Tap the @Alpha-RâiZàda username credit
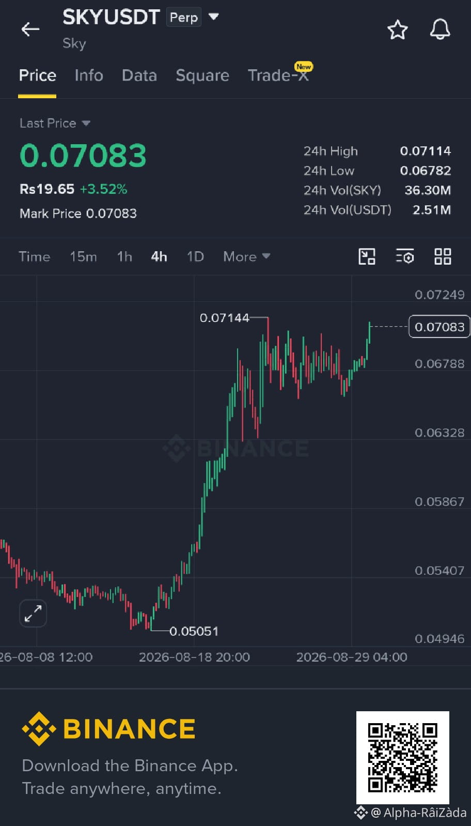This screenshot has height=826, width=471. 418,813
